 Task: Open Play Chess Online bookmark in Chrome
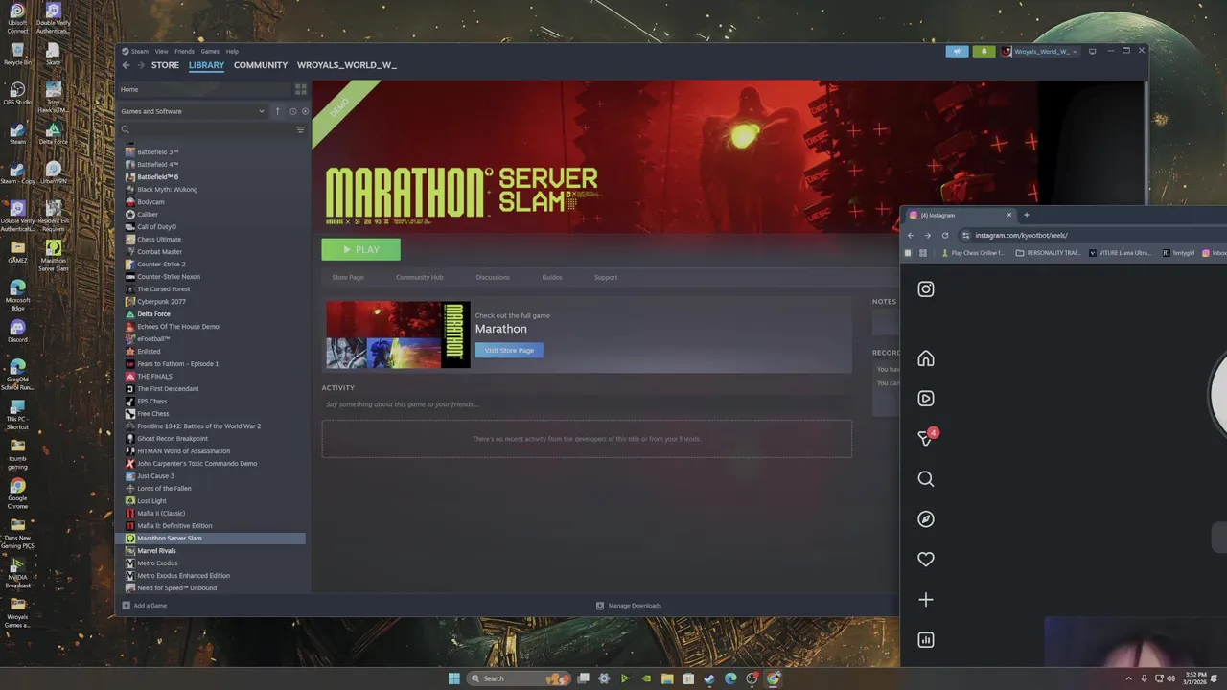[972, 253]
